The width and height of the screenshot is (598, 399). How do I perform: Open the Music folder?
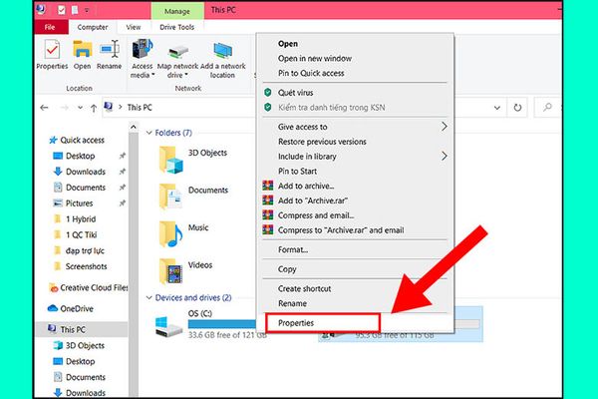tap(171, 232)
